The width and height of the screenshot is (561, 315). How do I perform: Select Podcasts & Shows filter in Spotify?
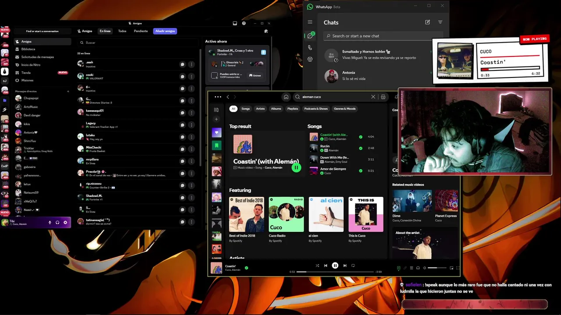click(x=316, y=108)
